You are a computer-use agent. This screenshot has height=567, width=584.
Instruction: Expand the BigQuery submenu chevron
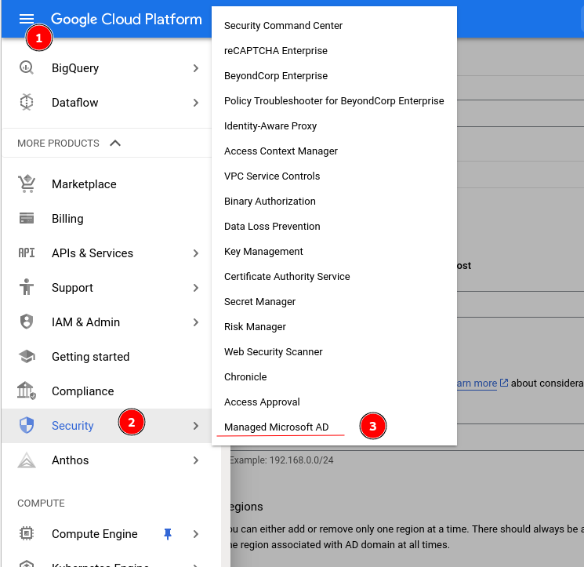pos(196,68)
